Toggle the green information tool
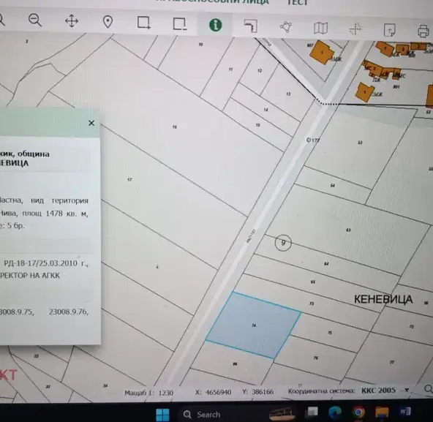Screen dimensions: 433x422 [215, 25]
